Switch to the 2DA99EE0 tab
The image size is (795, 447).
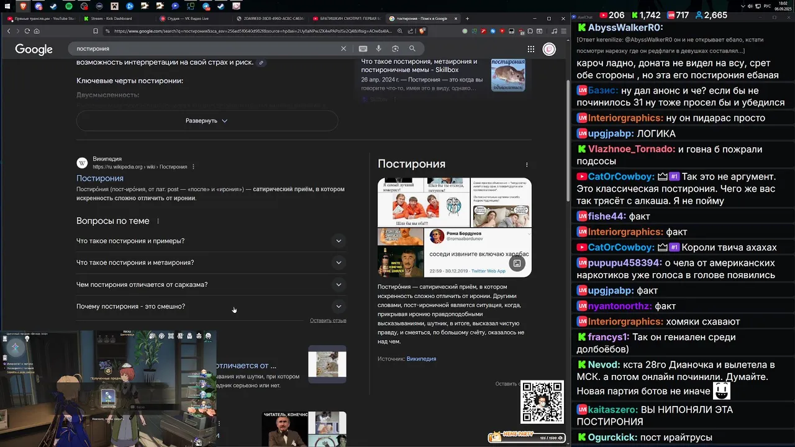pyautogui.click(x=270, y=19)
